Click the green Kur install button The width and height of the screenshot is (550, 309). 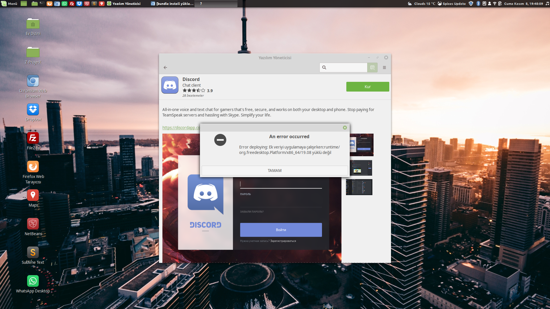click(368, 87)
